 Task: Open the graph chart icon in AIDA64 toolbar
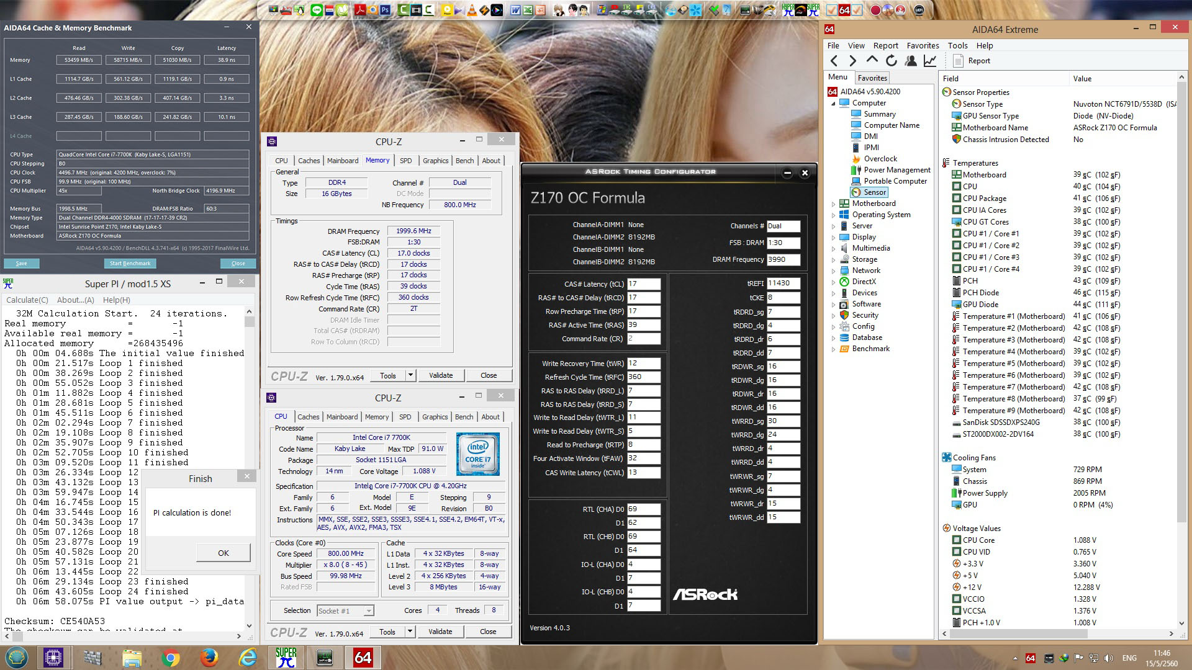click(x=929, y=61)
